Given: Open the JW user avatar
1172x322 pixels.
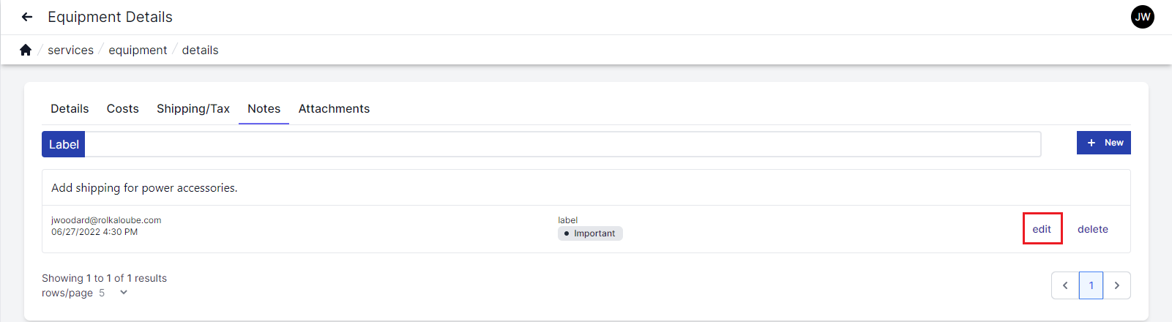Looking at the screenshot, I should pyautogui.click(x=1142, y=17).
